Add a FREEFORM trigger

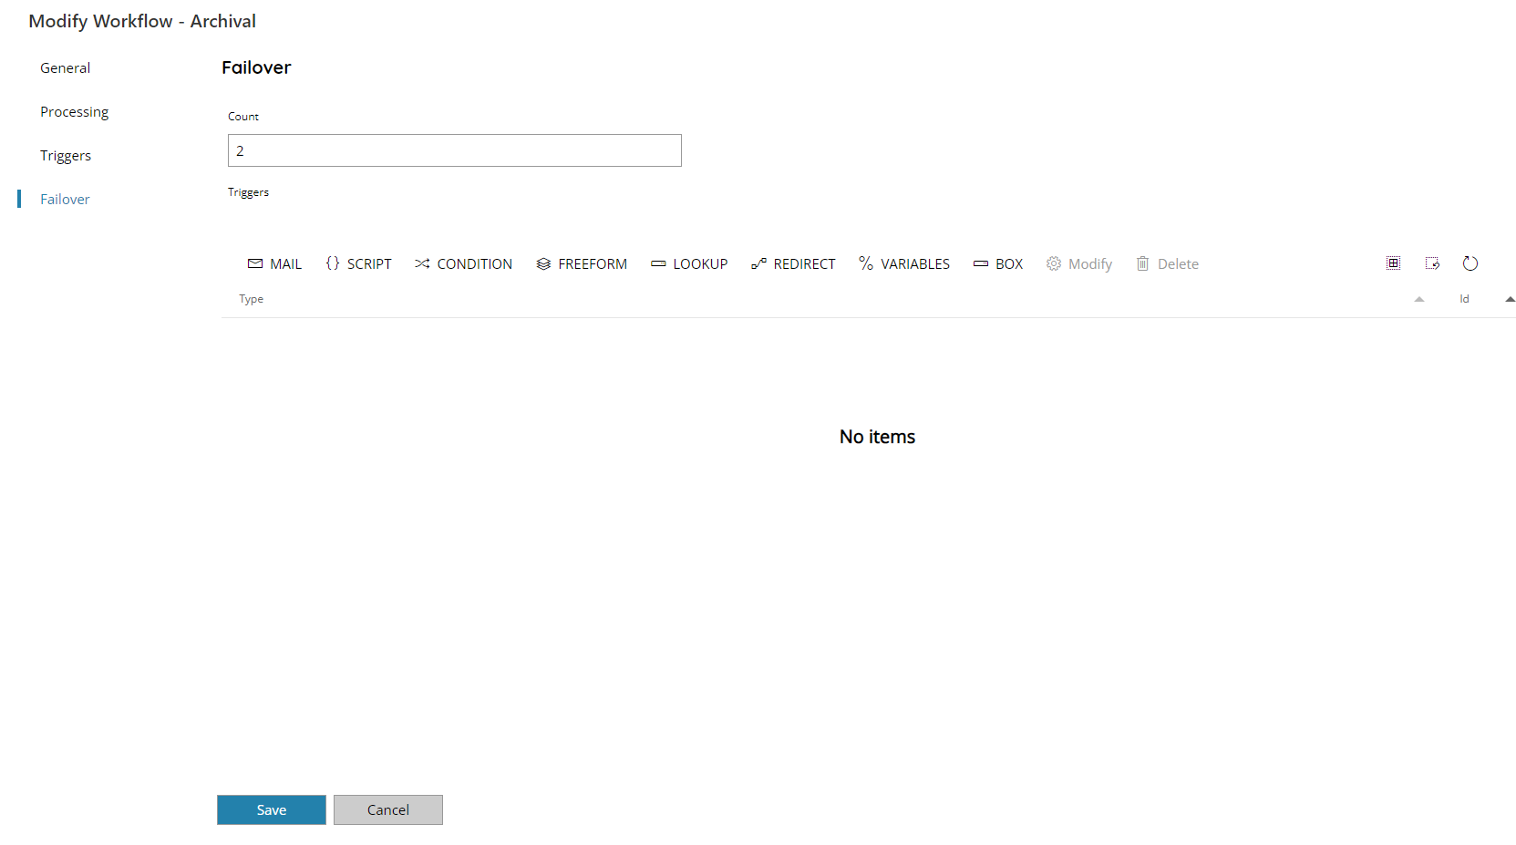[x=582, y=263]
